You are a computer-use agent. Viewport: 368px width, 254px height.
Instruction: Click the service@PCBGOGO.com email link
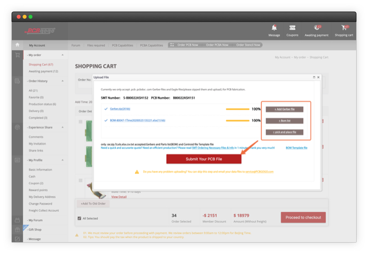pyautogui.click(x=259, y=172)
